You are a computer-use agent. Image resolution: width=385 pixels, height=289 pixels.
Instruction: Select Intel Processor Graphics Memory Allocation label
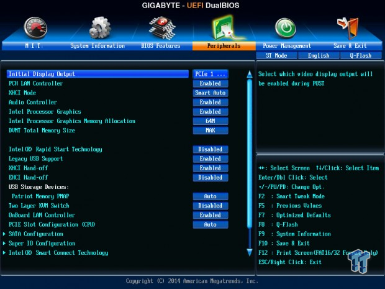coord(72,121)
